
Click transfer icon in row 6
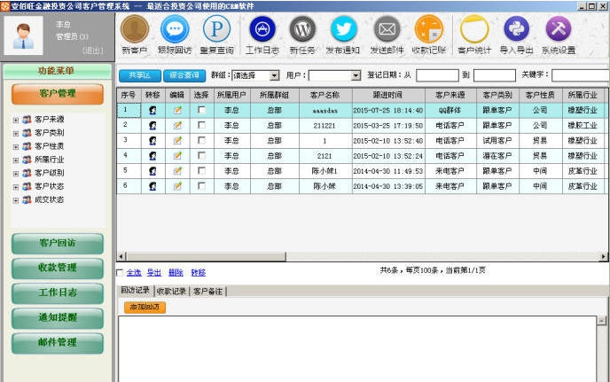tap(152, 186)
